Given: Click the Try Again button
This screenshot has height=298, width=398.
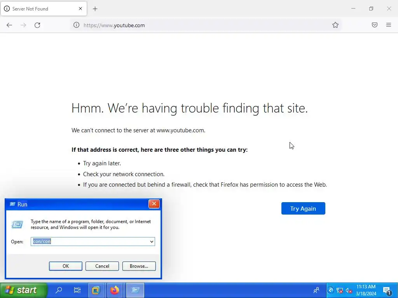Looking at the screenshot, I should pyautogui.click(x=303, y=208).
